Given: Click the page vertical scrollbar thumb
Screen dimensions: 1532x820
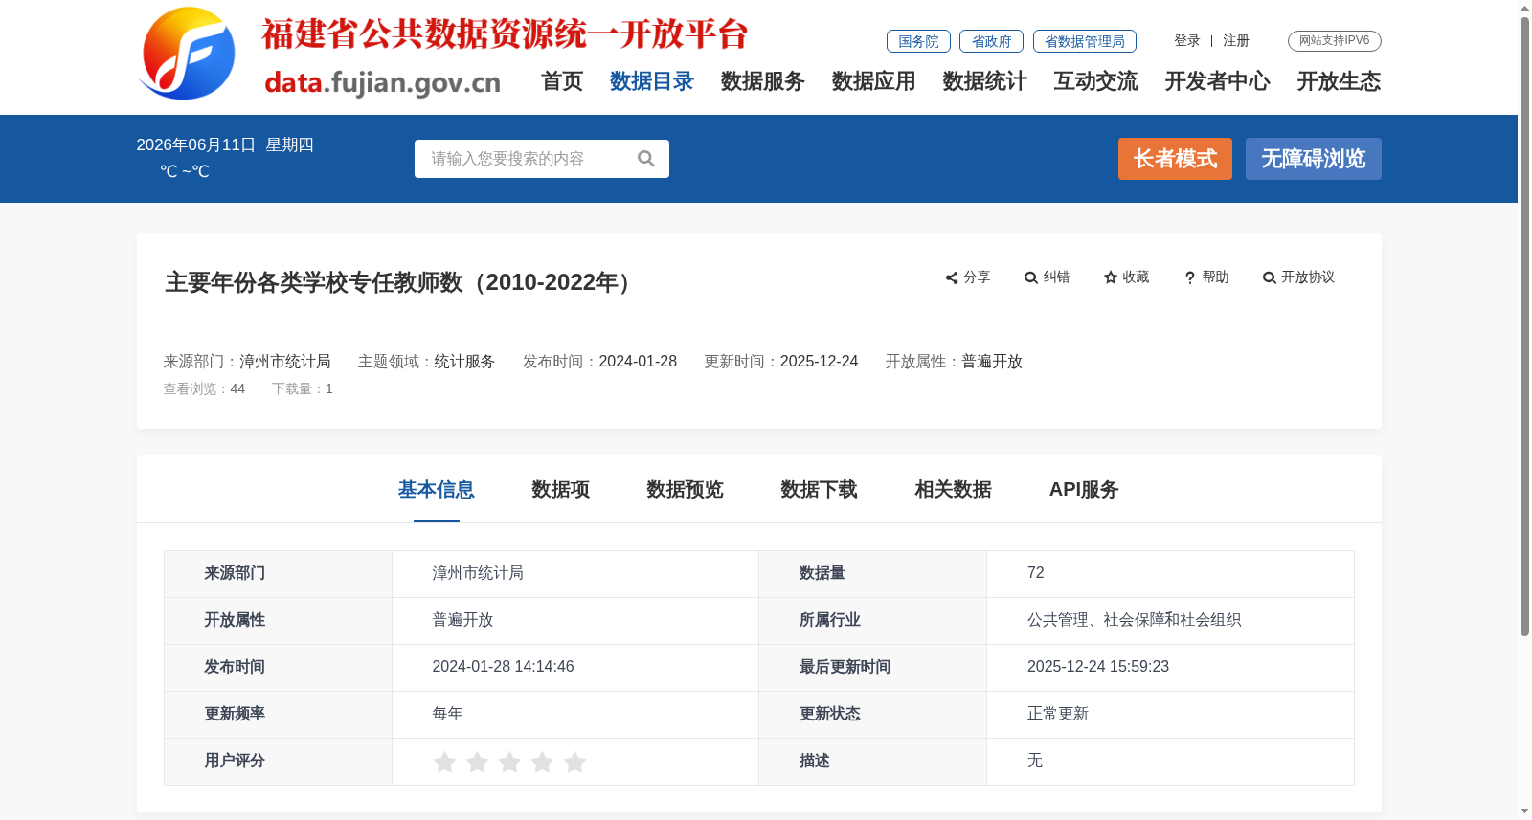Looking at the screenshot, I should pos(1524,325).
